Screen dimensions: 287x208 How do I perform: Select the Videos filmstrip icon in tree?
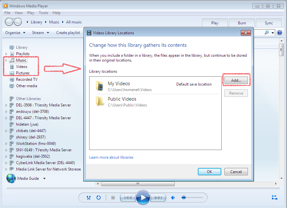(x=12, y=67)
